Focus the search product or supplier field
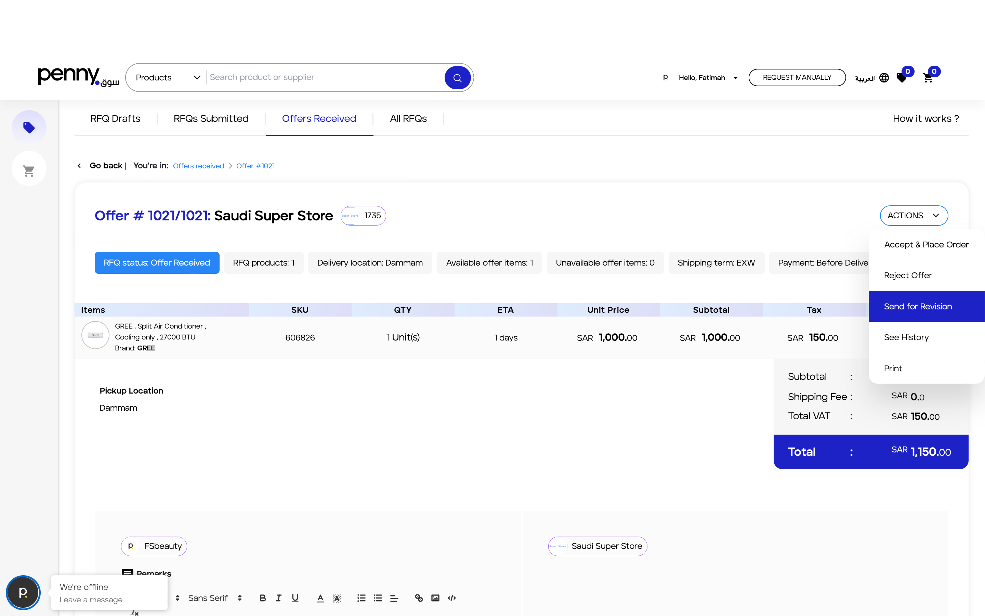Screen dimensions: 985x616 click(x=325, y=77)
